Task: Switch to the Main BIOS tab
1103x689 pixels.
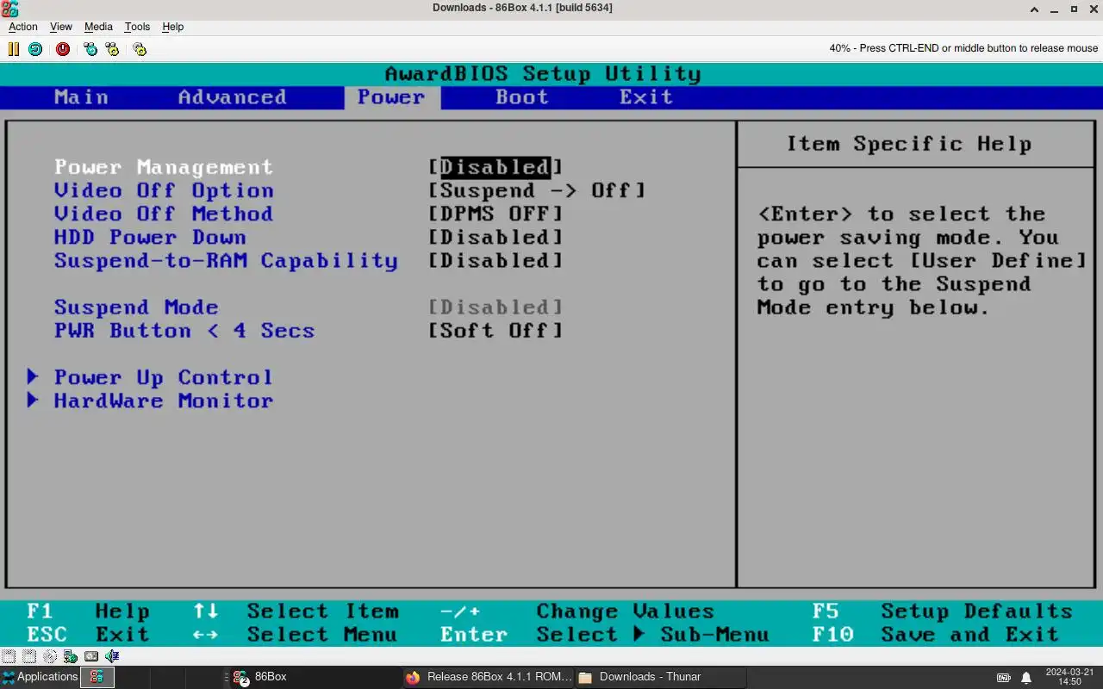Action: [82, 97]
